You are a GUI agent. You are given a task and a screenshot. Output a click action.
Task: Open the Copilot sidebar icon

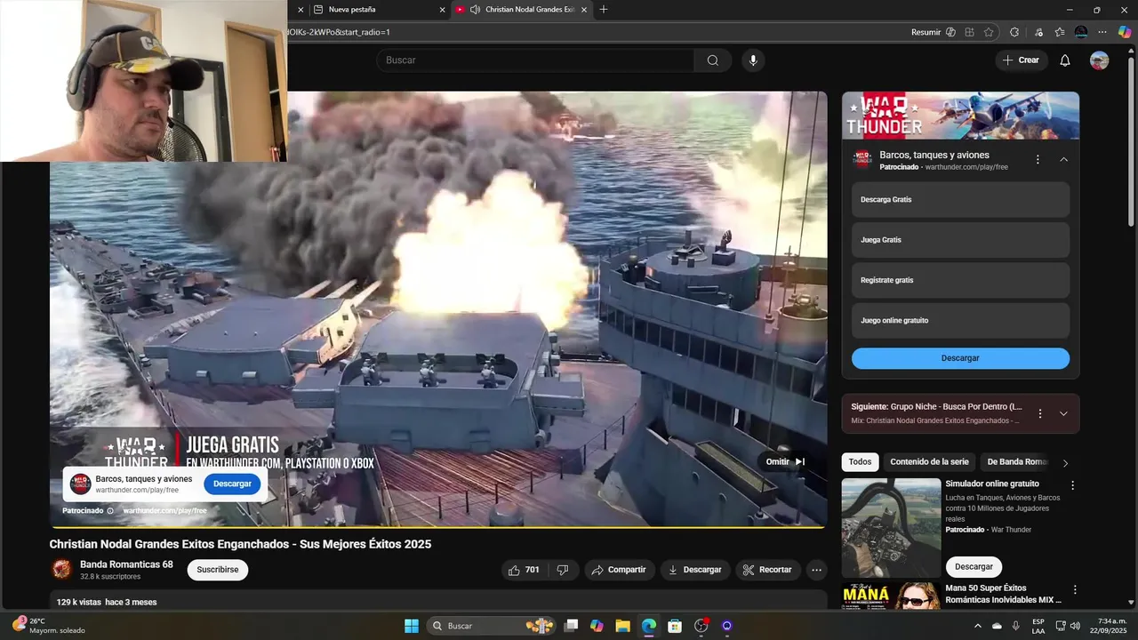[1125, 32]
